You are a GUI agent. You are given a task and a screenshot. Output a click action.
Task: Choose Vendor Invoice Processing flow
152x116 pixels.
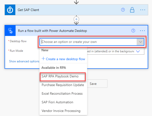coord(61,111)
